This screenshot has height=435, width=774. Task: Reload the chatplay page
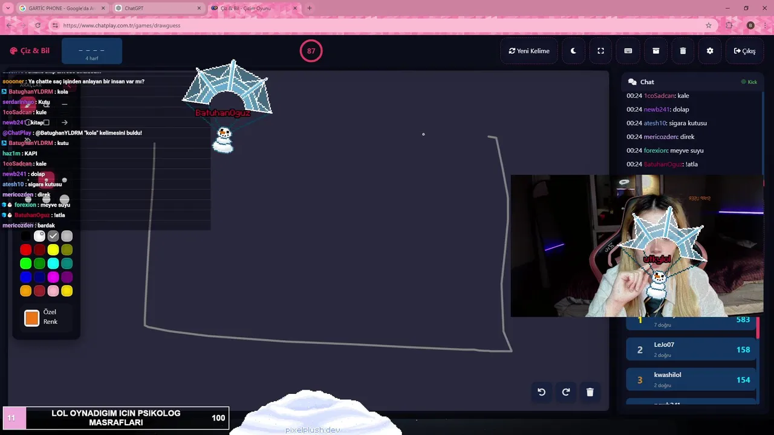(x=37, y=25)
